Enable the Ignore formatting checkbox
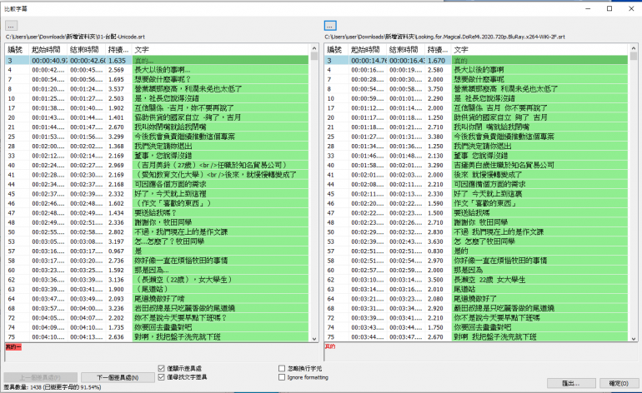The height and width of the screenshot is (393, 642). click(282, 377)
